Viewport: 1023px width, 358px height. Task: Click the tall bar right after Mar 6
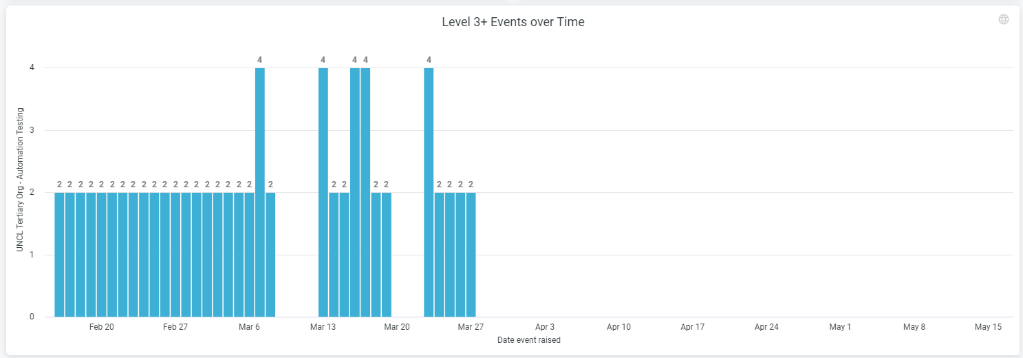[259, 193]
